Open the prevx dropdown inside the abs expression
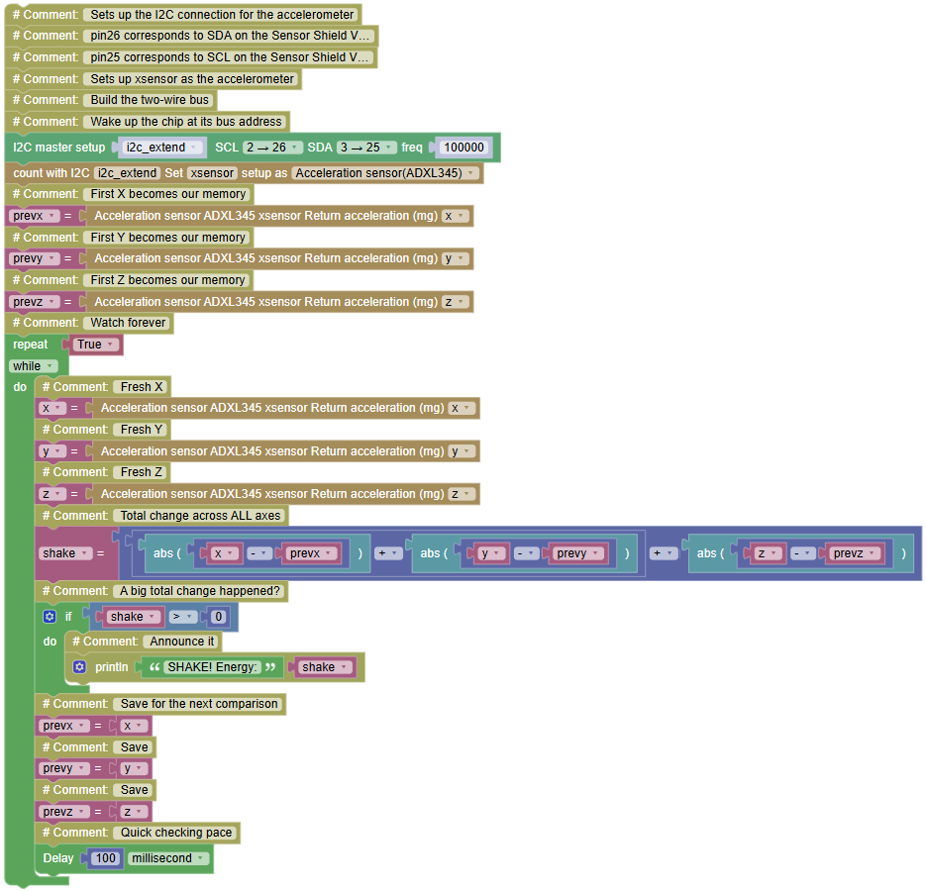Screen dimensions: 926x891 [311, 553]
